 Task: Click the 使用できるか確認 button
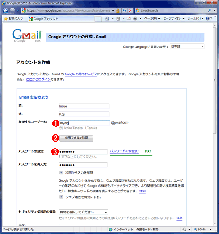click(x=76, y=138)
